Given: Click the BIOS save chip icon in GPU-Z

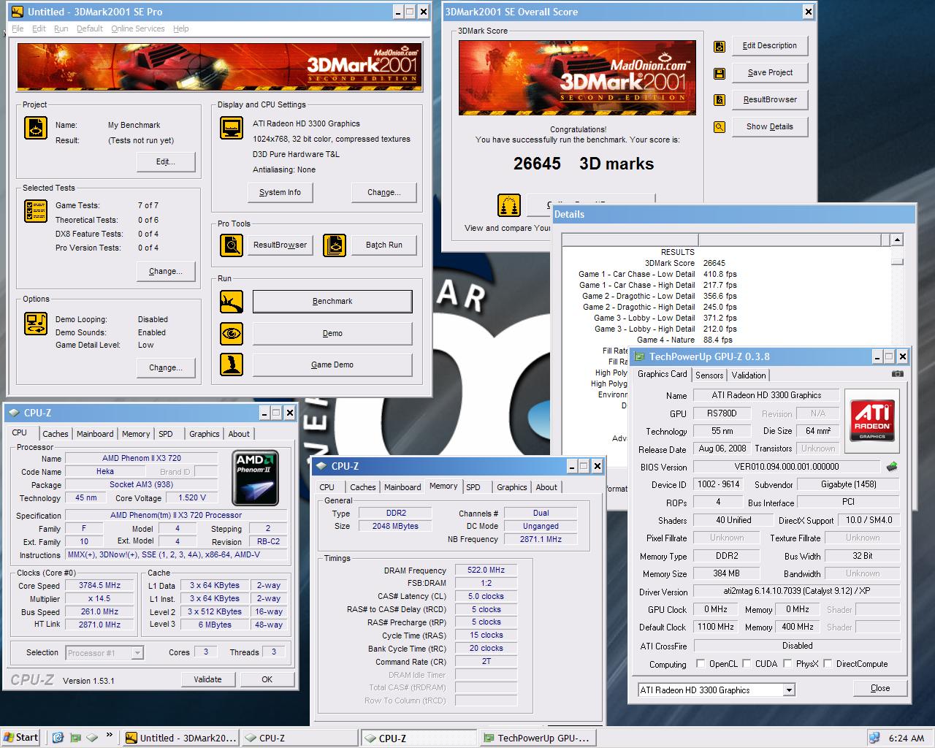Looking at the screenshot, I should coord(891,466).
